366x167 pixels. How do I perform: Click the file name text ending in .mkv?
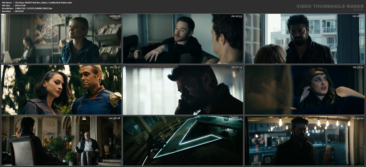click(x=43, y=3)
